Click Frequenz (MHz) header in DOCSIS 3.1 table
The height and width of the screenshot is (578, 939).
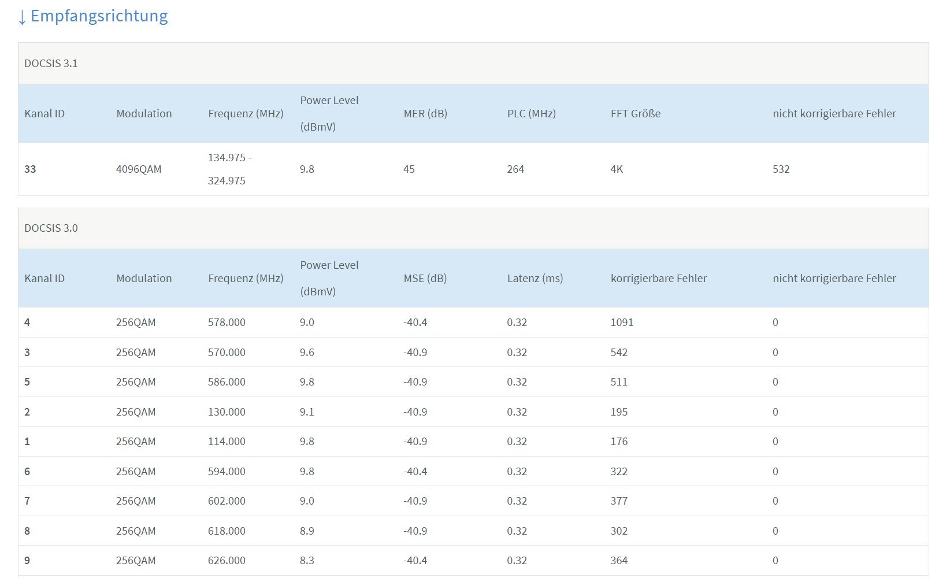pos(246,114)
